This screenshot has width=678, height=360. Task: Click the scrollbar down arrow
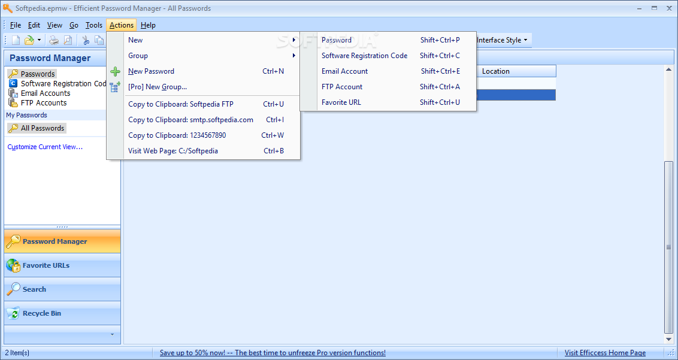669,340
